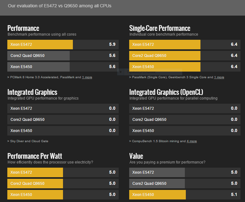Screen dimensions: 245x202
Task: Click 'CompuBench 1.5 Bitcoin mining' footnote text
Action: tap(156, 141)
